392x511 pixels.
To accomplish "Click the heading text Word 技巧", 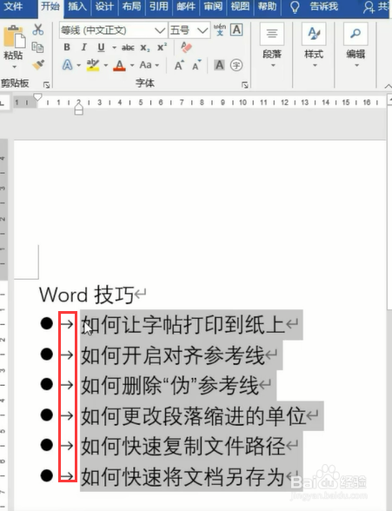I will tap(86, 295).
